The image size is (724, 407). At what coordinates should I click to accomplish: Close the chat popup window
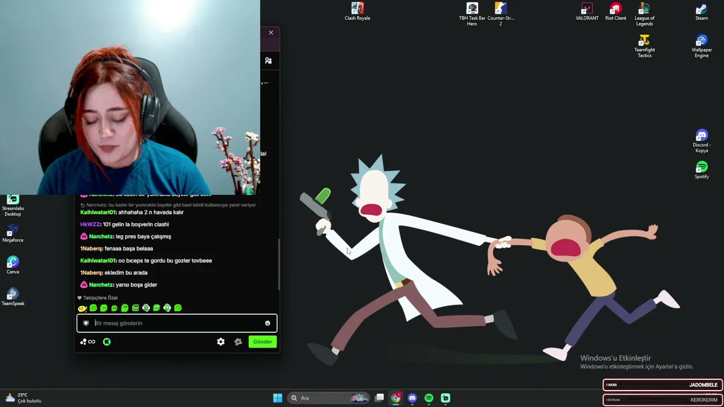pos(271,33)
